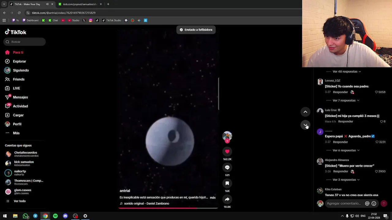The width and height of the screenshot is (392, 220).
Task: Open Telegram from the taskbar
Action: pos(35,216)
